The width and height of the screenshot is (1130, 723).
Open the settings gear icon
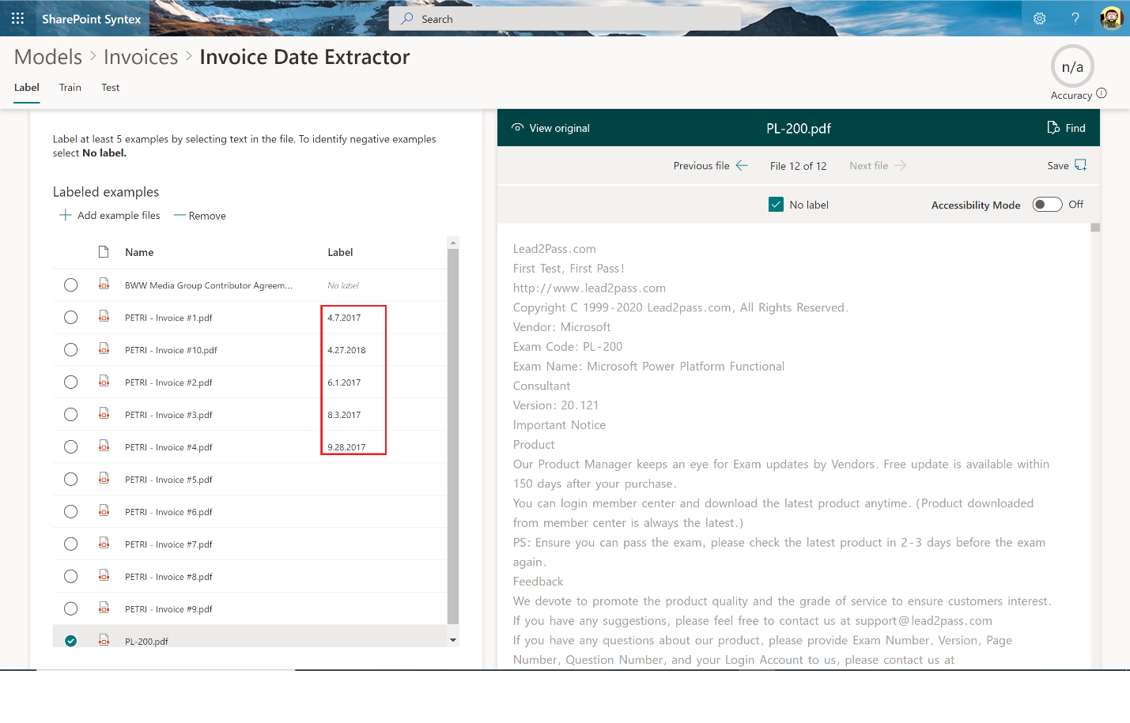coord(1039,18)
